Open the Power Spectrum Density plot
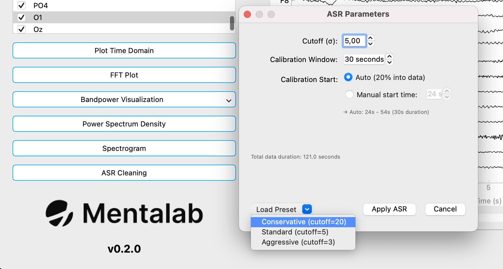 click(x=124, y=124)
